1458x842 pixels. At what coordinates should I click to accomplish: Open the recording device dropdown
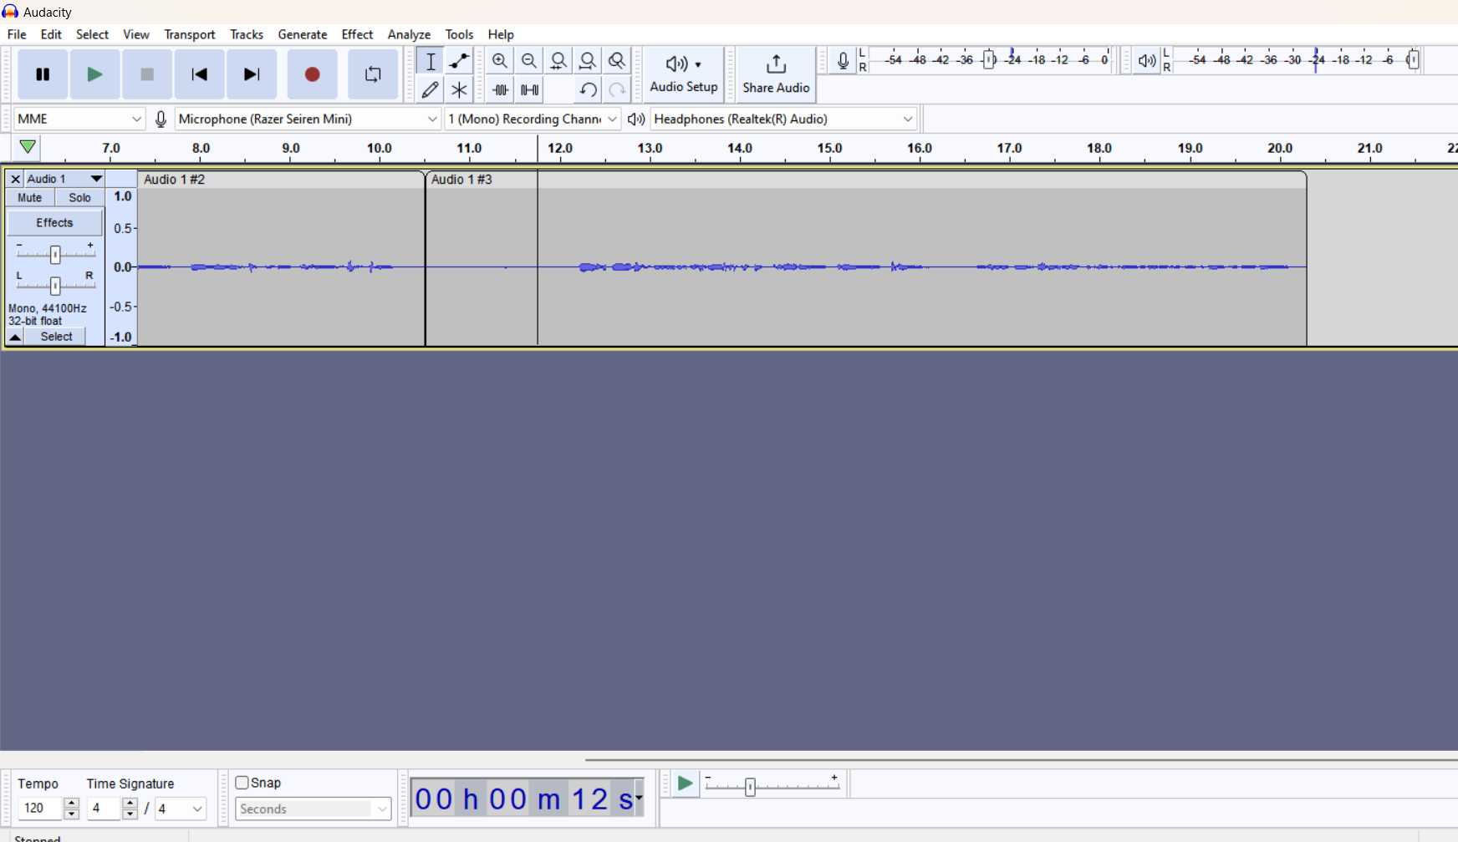(x=306, y=119)
